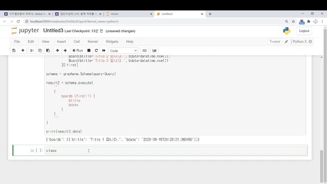Click the empty cell containing class

tap(175, 150)
